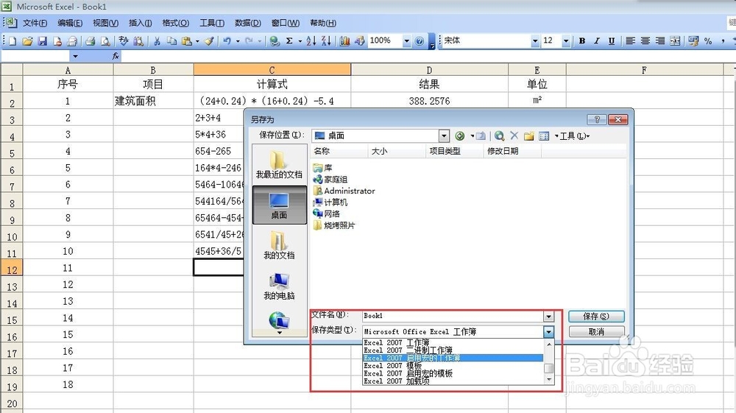Image resolution: width=736 pixels, height=413 pixels.
Task: Collapse the 保存类型 file type dropdown arrow
Action: tap(548, 332)
